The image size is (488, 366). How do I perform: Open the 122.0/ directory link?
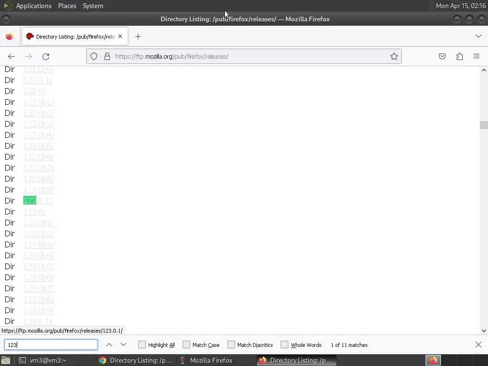pos(34,91)
